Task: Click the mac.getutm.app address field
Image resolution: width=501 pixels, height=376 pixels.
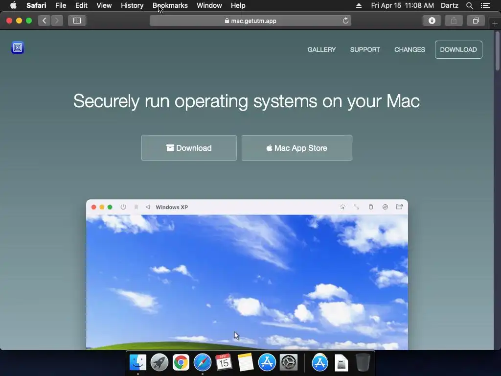Action: [250, 21]
